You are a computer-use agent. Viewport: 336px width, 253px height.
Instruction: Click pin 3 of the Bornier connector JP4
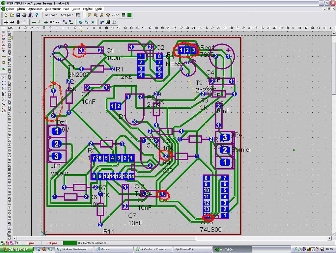[x=225, y=137]
